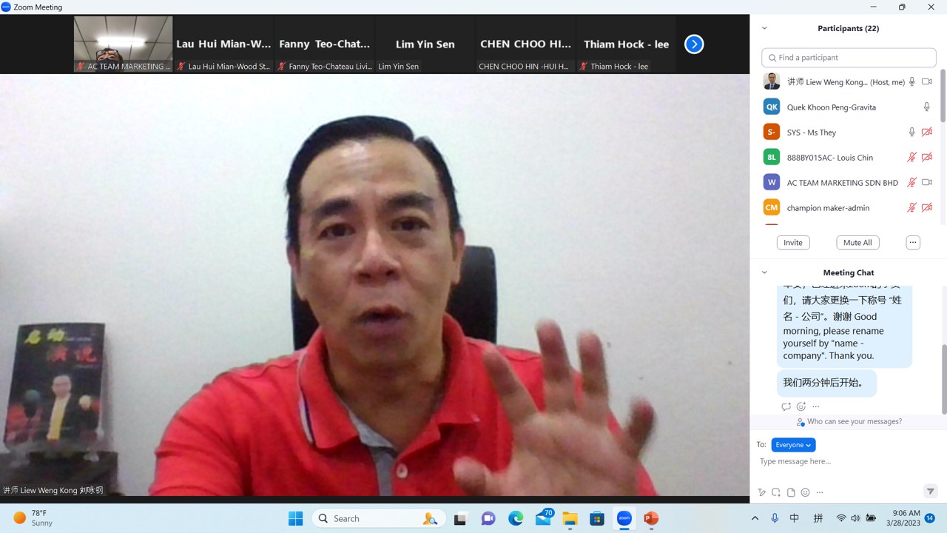This screenshot has height=533, width=947.
Task: Click the Mute All button
Action: click(857, 243)
